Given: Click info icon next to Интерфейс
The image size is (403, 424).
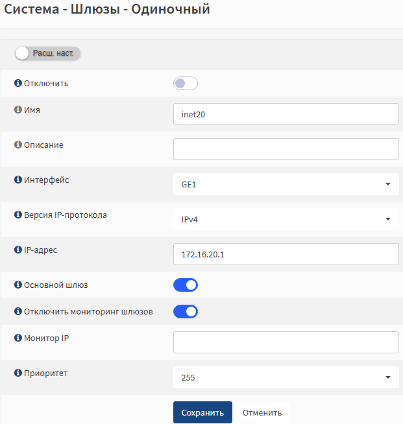Looking at the screenshot, I should (18, 180).
